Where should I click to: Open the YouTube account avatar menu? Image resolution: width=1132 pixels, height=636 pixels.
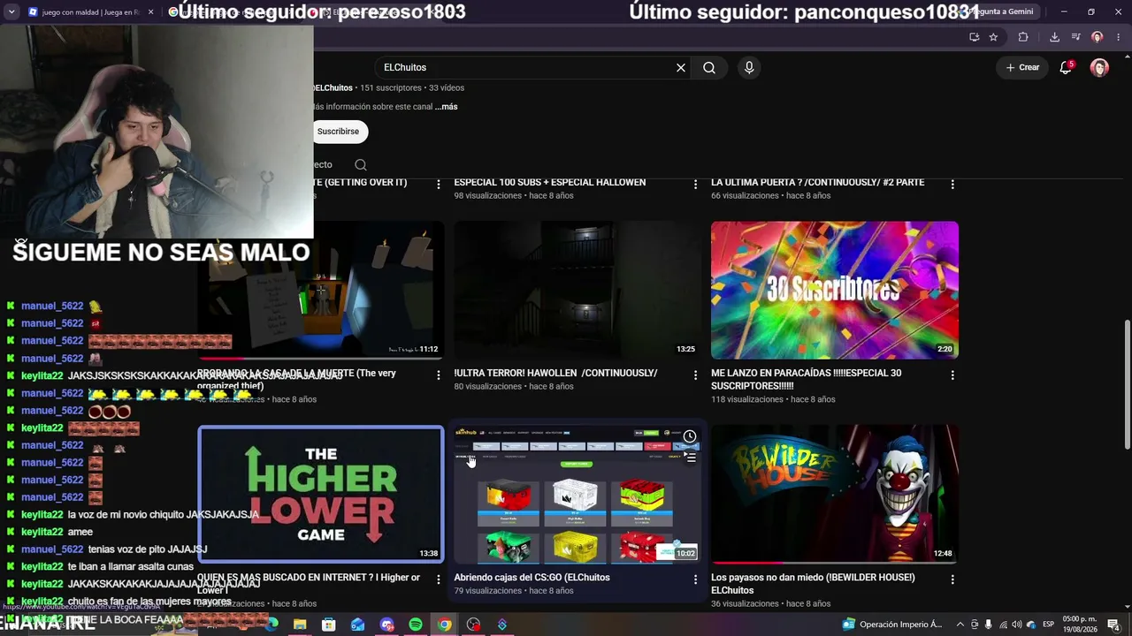coord(1099,67)
